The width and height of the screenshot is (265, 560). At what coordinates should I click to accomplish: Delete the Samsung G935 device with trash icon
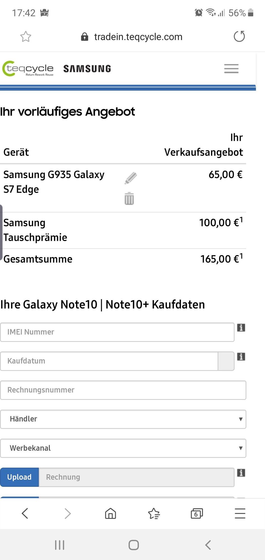pos(129,199)
